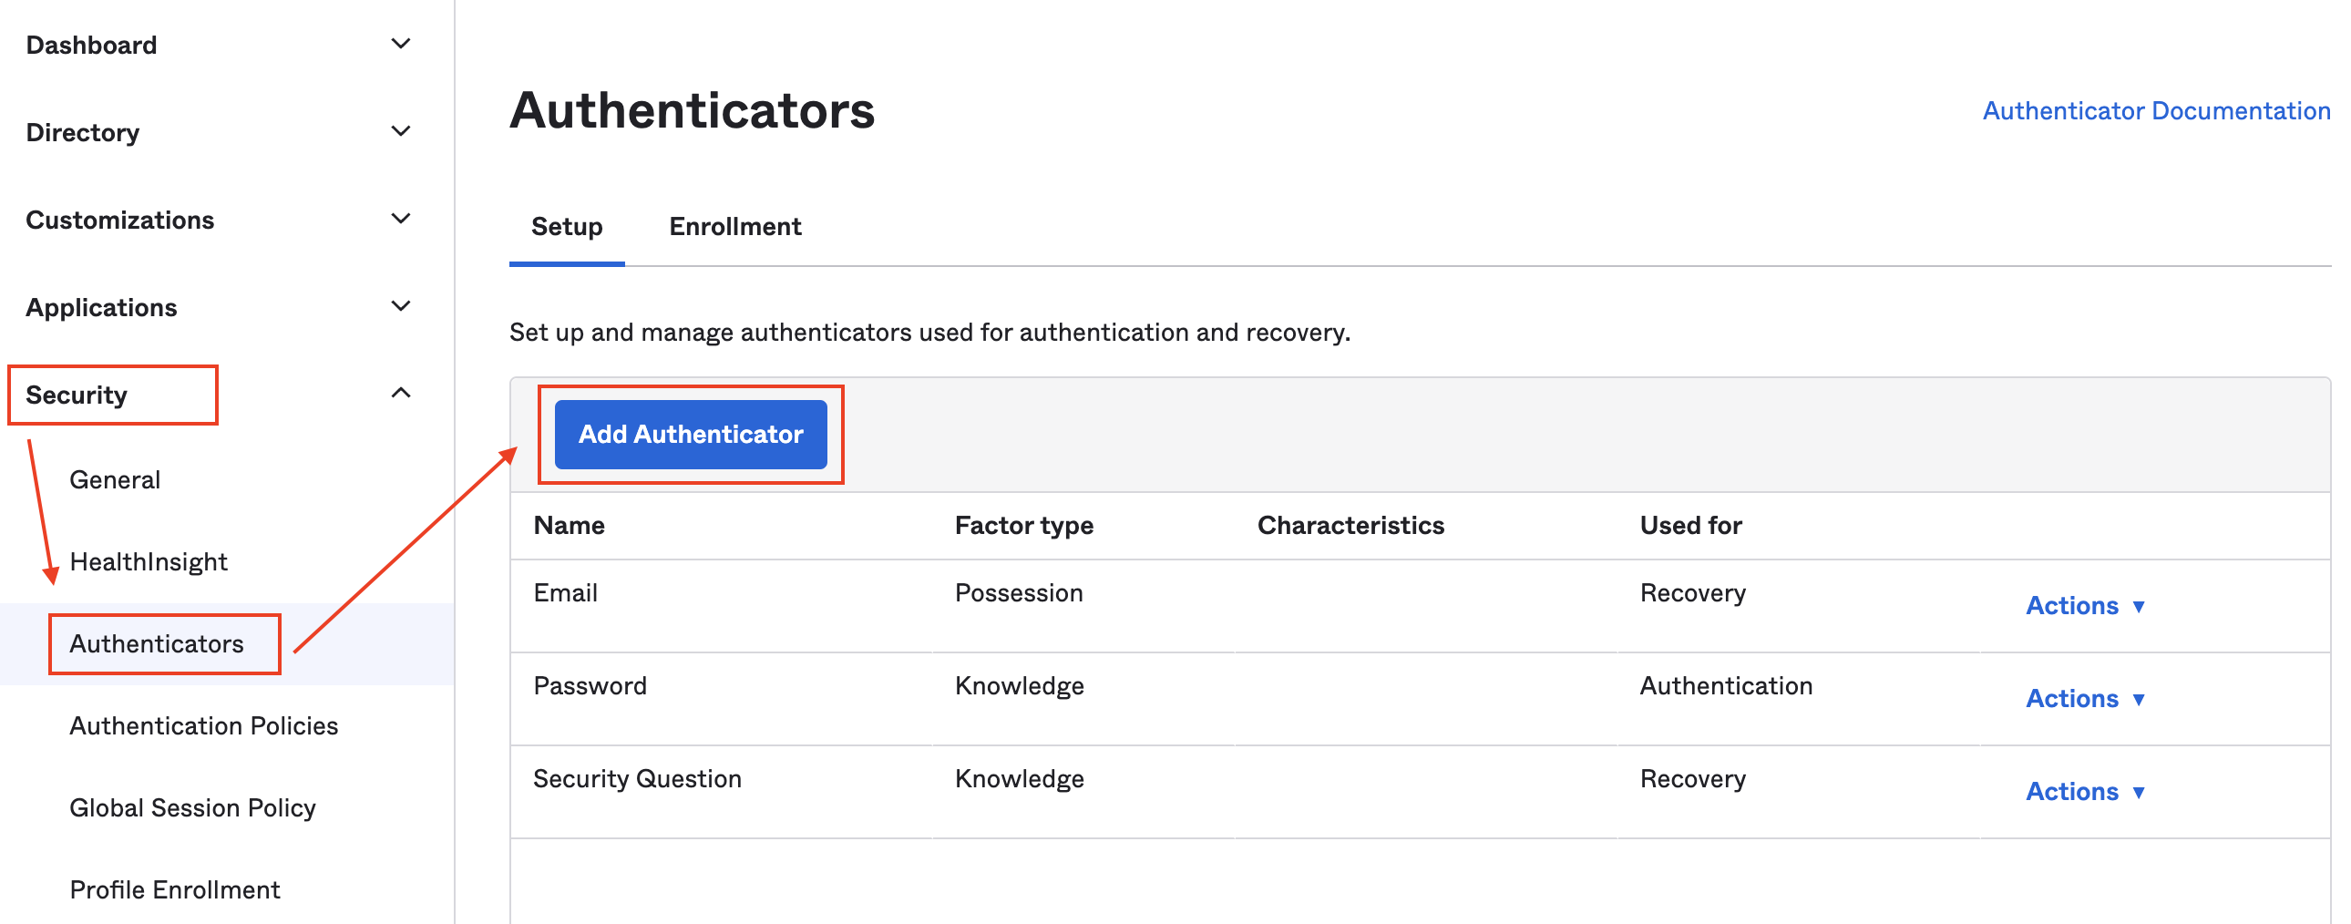Open Profile Enrollment in sidebar
The image size is (2351, 924).
click(x=174, y=890)
